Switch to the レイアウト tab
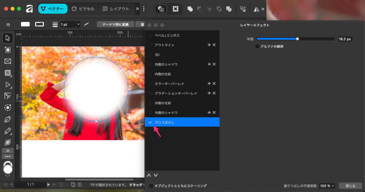 point(115,9)
